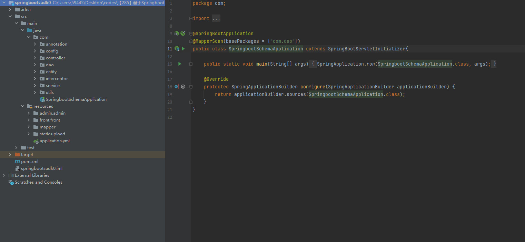This screenshot has width=525, height=242.
Task: Click the @ annotation gutter icon on line 18
Action: click(x=183, y=87)
